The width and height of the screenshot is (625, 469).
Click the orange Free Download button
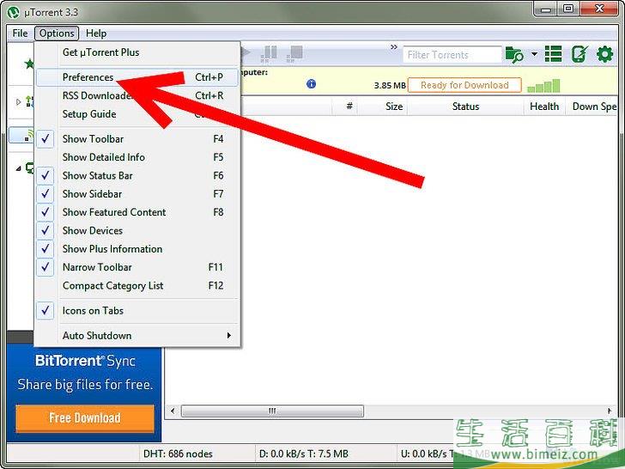[x=84, y=418]
